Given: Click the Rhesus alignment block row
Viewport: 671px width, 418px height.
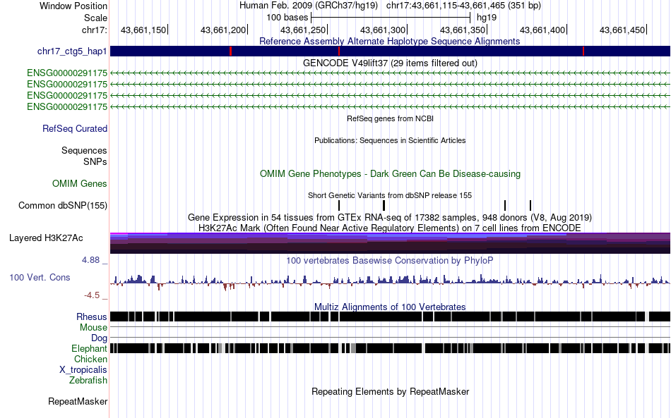Looking at the screenshot, I should pos(390,316).
